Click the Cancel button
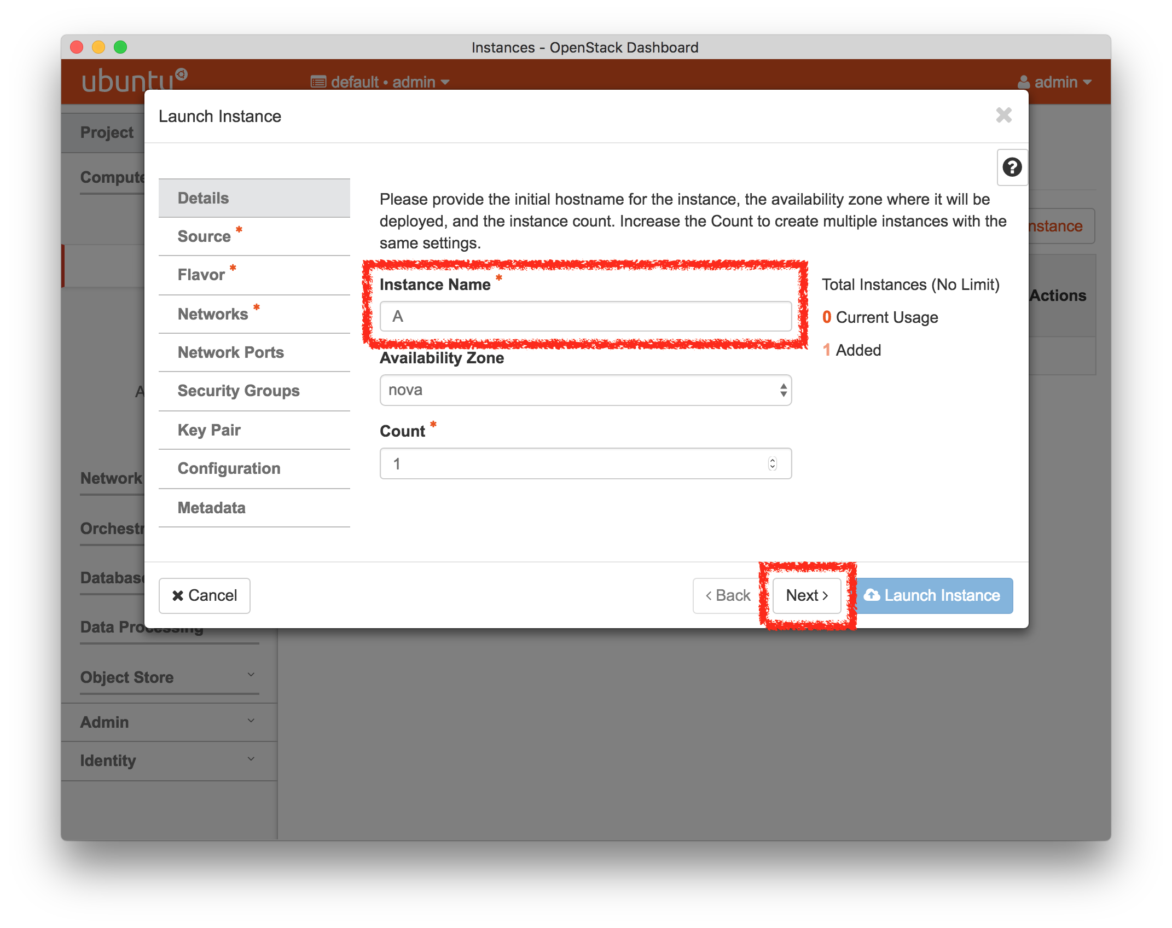 click(x=205, y=595)
